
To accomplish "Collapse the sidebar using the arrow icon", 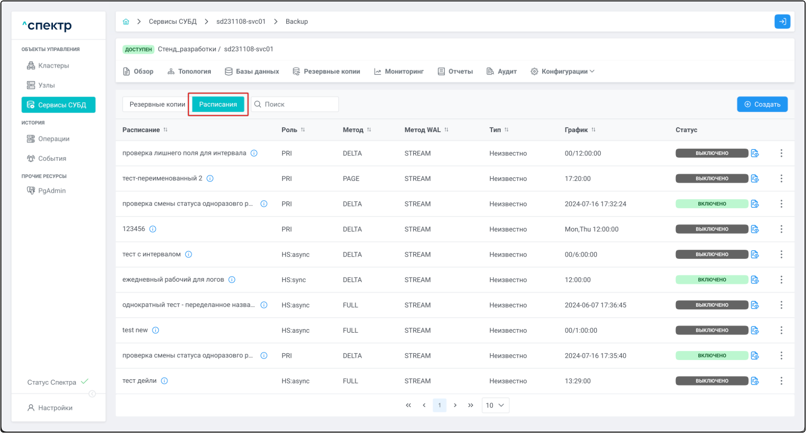I will point(92,394).
